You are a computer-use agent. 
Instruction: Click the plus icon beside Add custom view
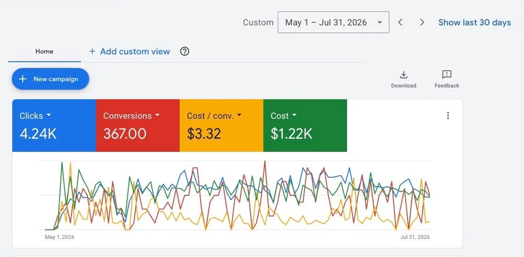pyautogui.click(x=92, y=51)
